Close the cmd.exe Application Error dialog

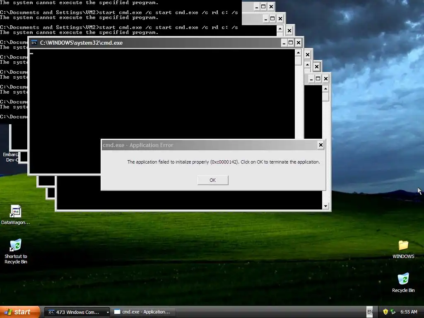[321, 145]
